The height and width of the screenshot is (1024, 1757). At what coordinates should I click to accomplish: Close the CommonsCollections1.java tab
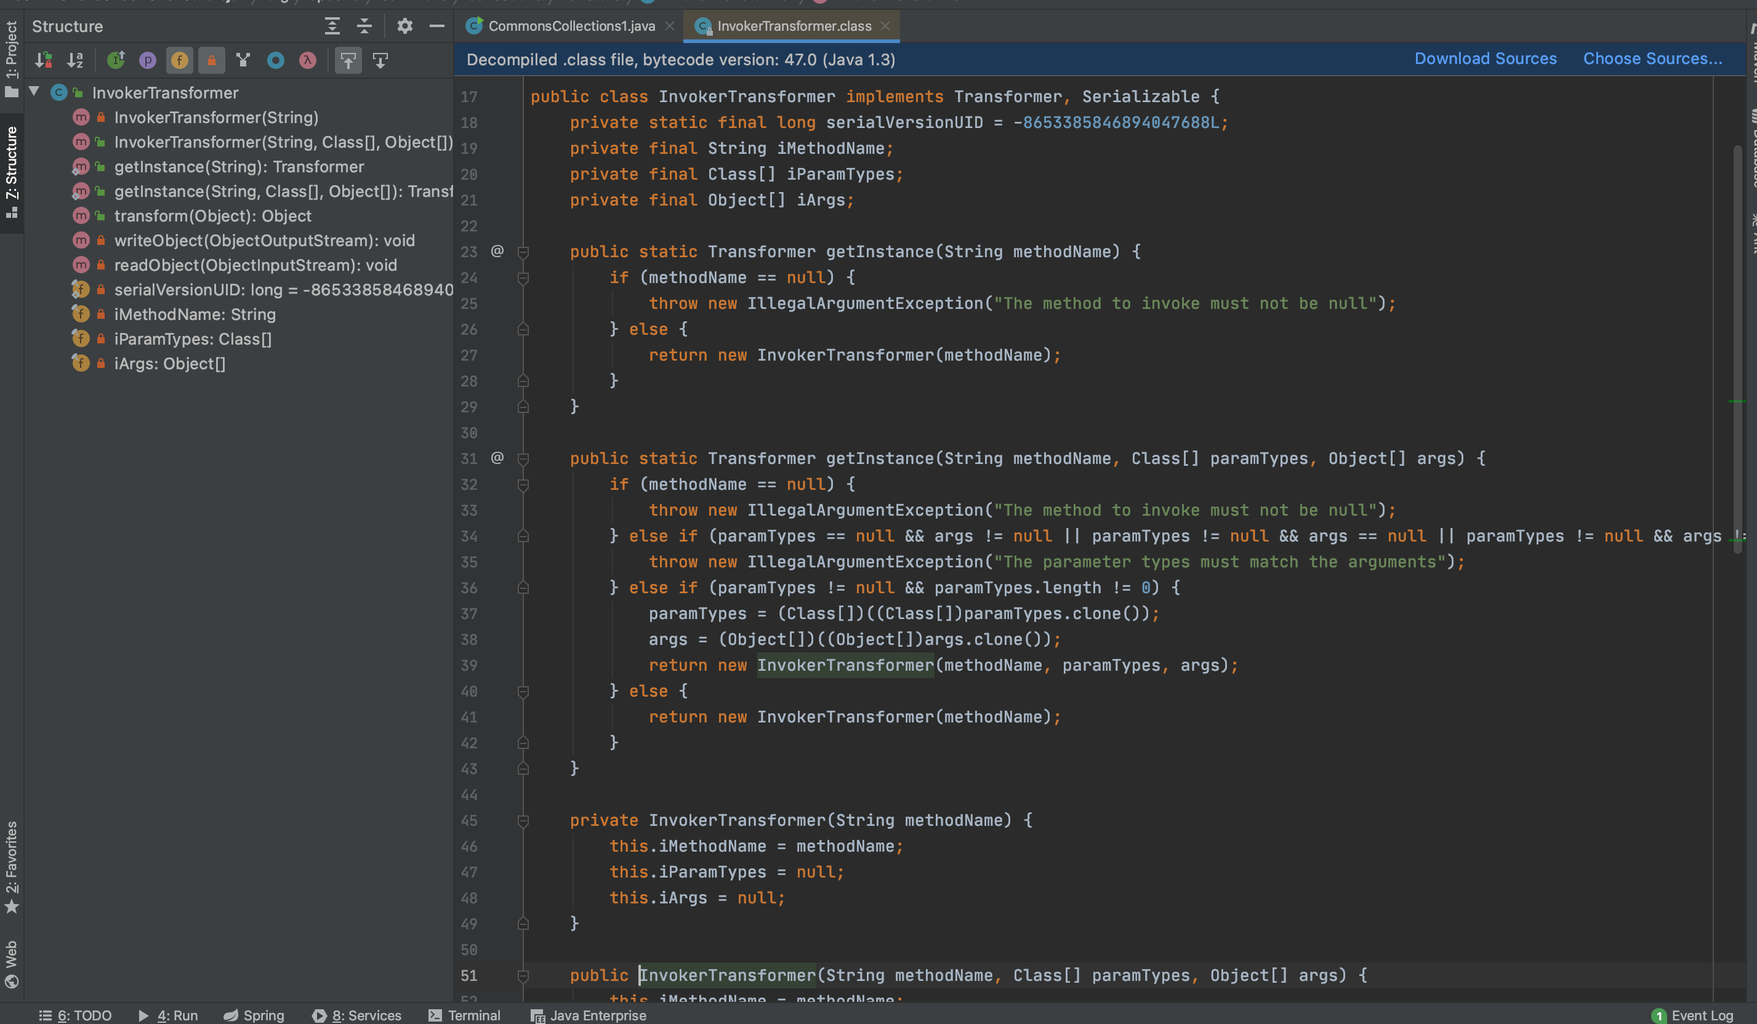coord(669,26)
